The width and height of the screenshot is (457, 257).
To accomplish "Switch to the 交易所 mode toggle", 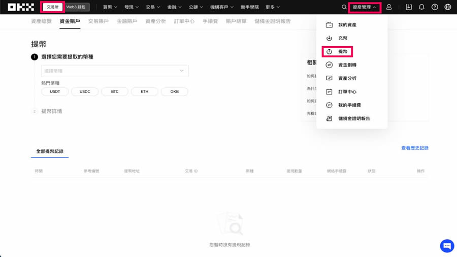I will (52, 7).
